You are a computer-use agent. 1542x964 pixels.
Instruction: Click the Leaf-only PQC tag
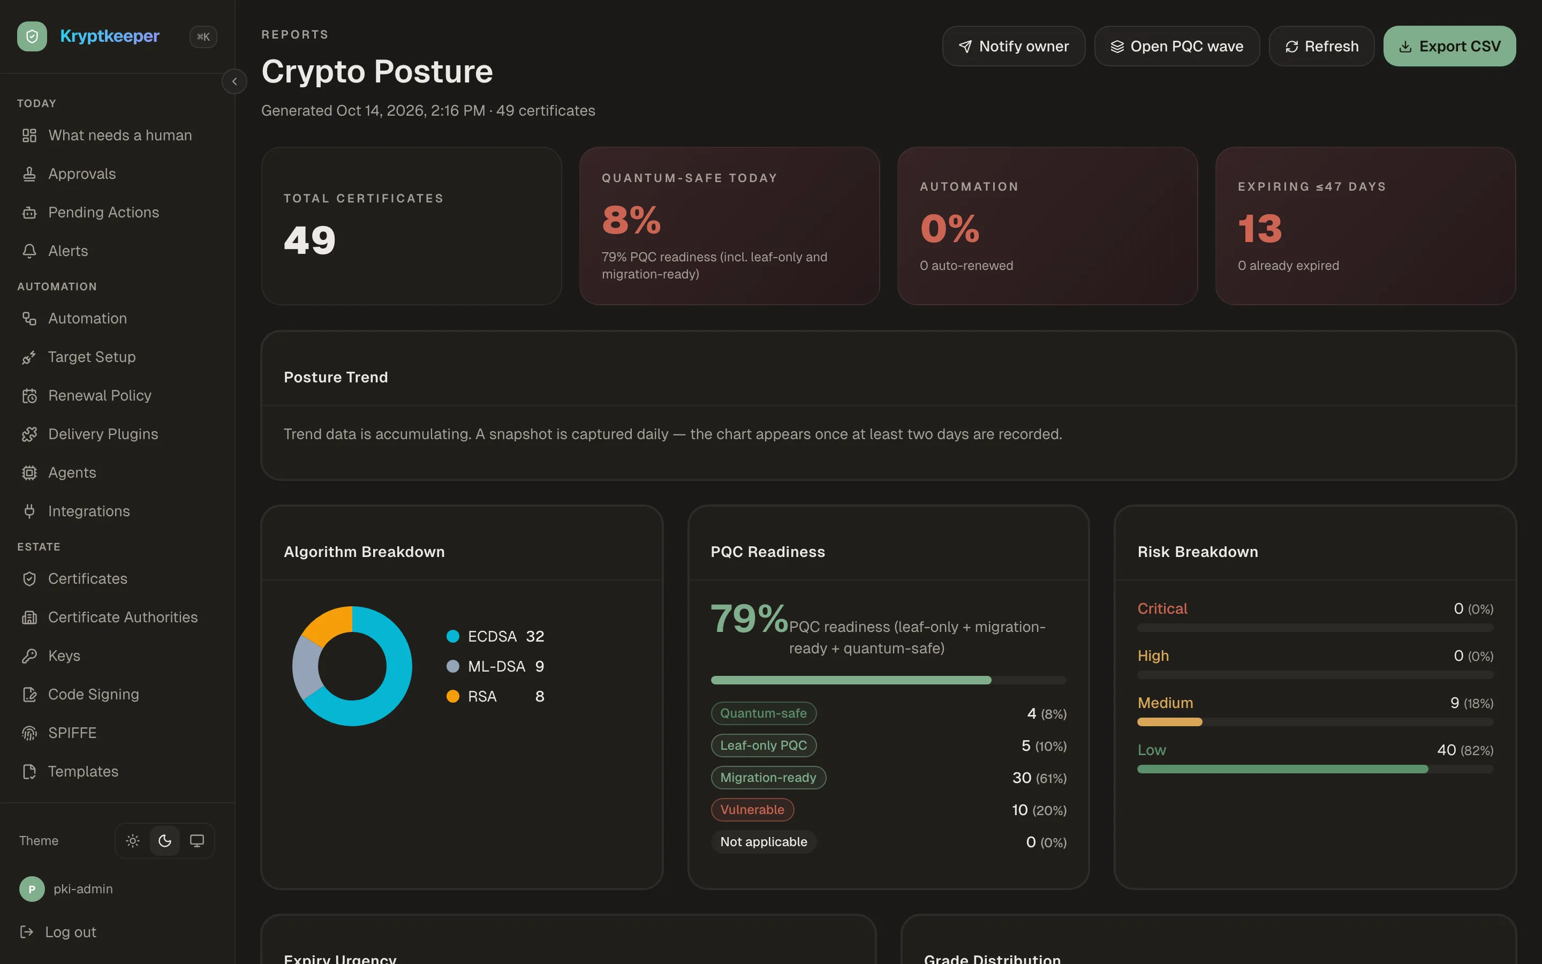[x=764, y=745]
